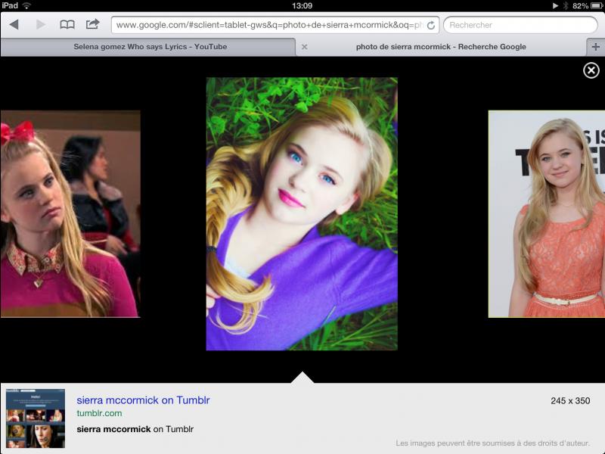Open the Tumblr page preview thumbnail

[36, 418]
